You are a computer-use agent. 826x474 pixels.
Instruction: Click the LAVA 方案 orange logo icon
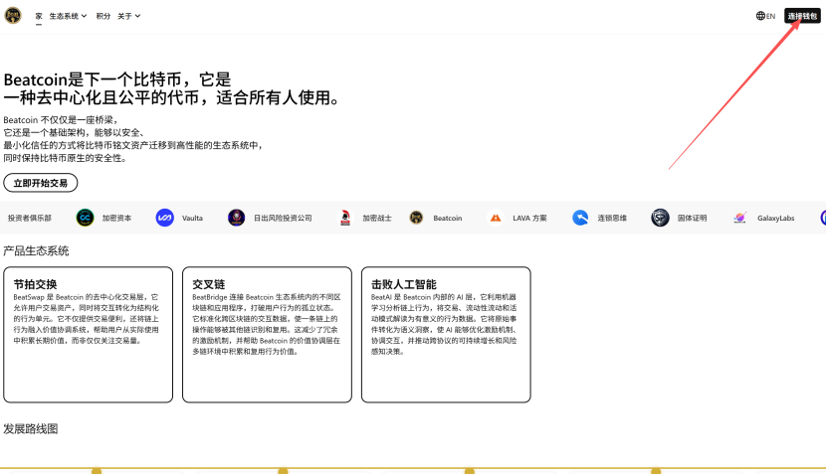pyautogui.click(x=496, y=218)
